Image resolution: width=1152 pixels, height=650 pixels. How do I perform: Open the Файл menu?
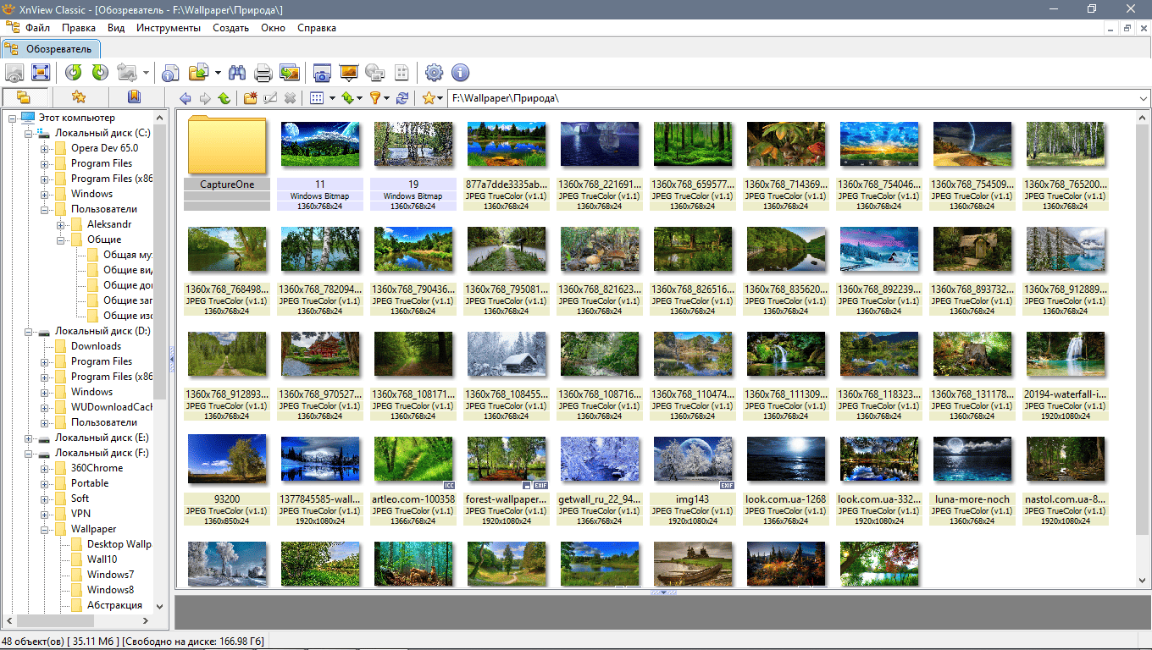[37, 28]
